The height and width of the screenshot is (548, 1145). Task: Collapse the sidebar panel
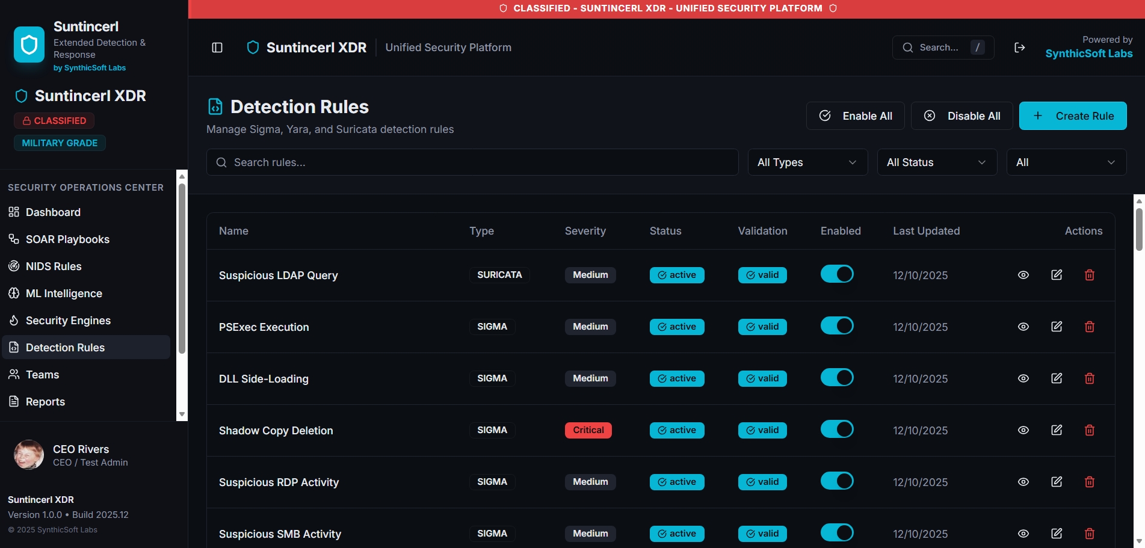coord(217,47)
